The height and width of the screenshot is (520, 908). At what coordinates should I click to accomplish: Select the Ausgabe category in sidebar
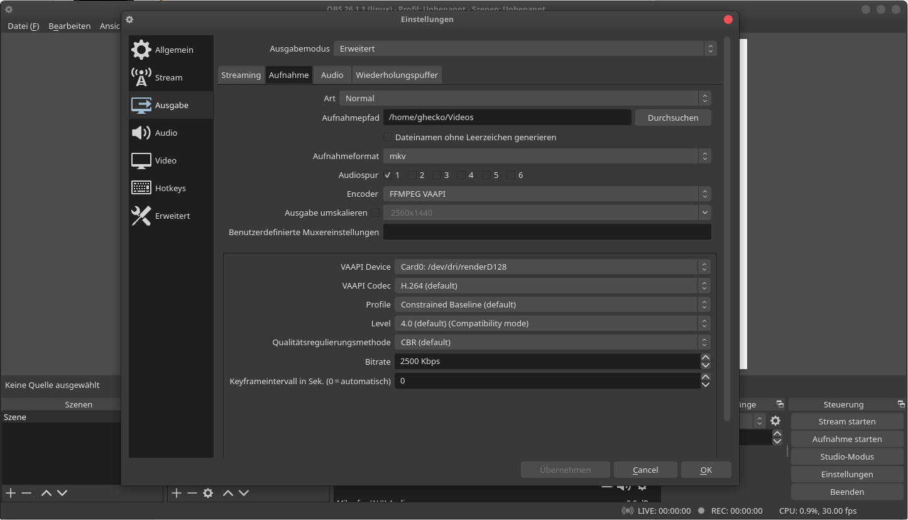point(171,105)
